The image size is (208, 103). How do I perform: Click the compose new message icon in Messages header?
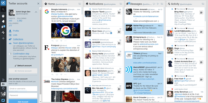154,4
